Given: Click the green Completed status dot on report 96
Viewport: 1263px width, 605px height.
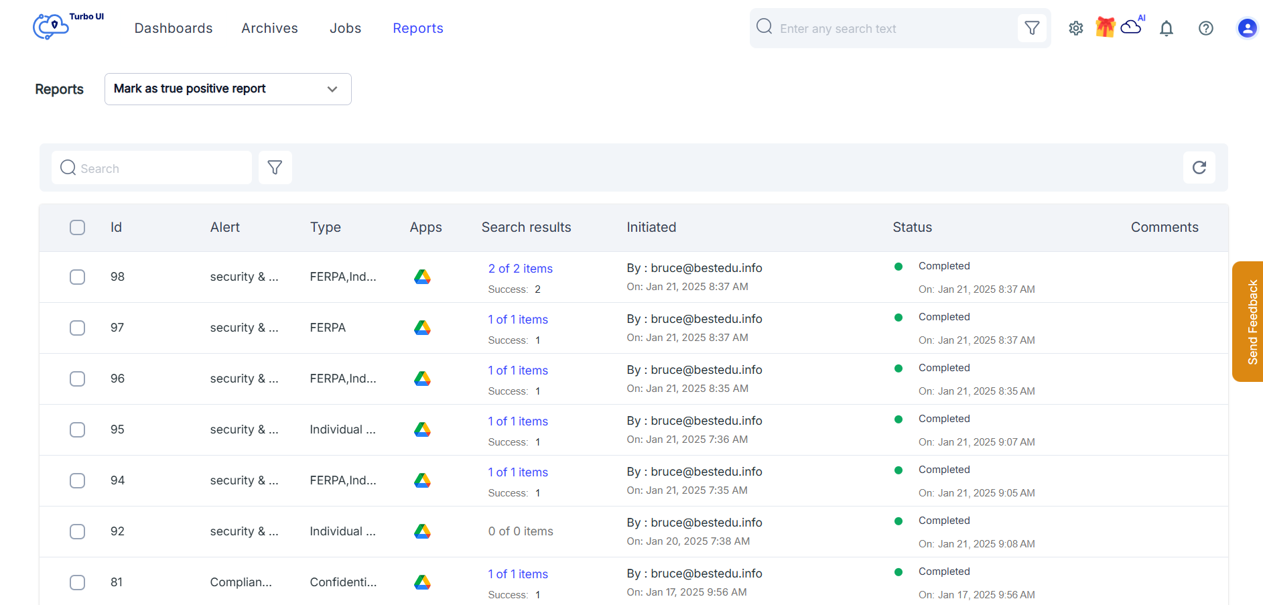Looking at the screenshot, I should pos(899,368).
